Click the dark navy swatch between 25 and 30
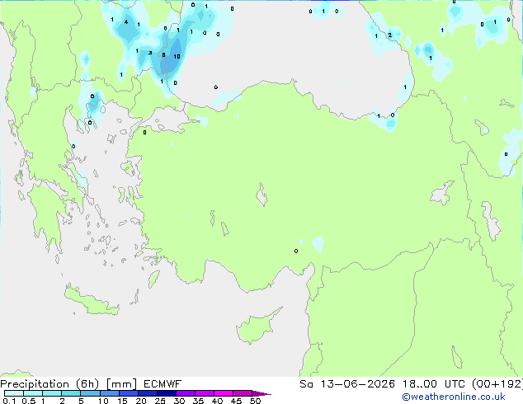This screenshot has width=523, height=404. (167, 393)
